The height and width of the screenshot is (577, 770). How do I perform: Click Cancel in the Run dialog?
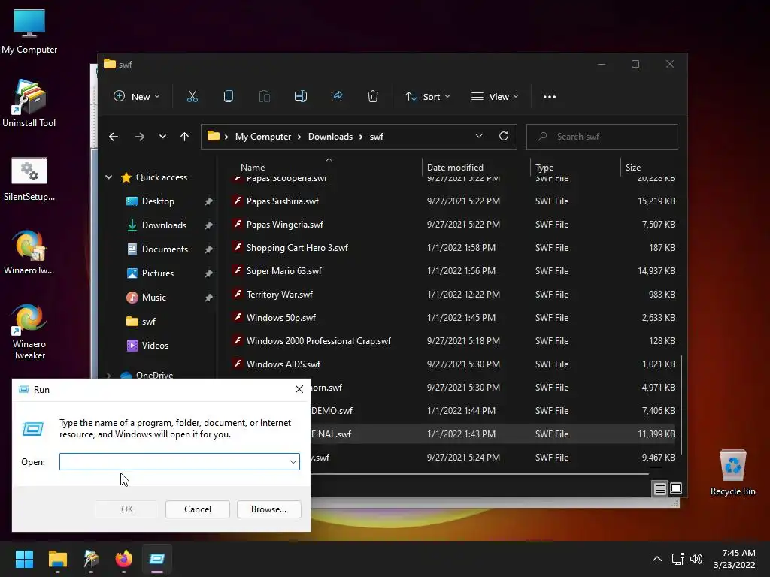coord(198,509)
